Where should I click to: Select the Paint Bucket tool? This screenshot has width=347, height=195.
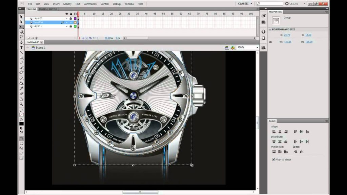[x=21, y=83]
